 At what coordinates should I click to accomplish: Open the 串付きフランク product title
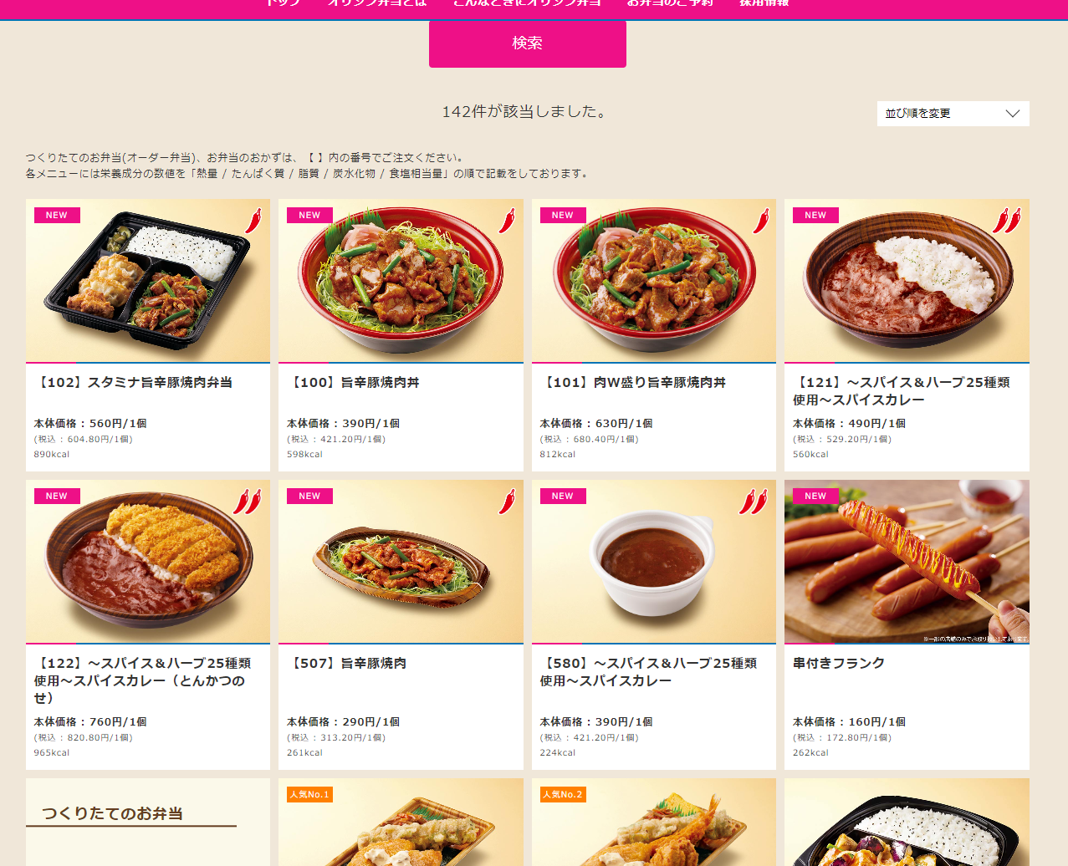point(839,663)
